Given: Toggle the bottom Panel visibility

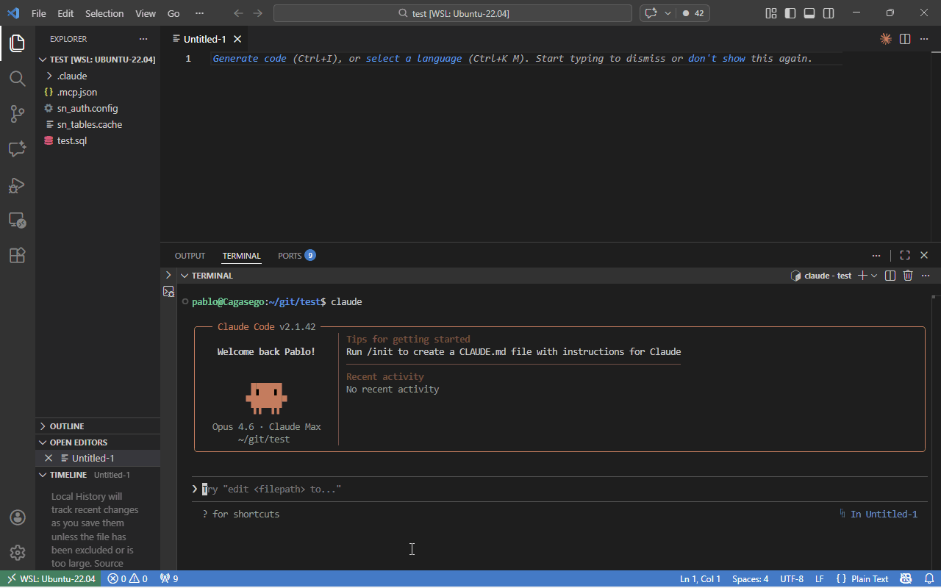Looking at the screenshot, I should [x=809, y=13].
